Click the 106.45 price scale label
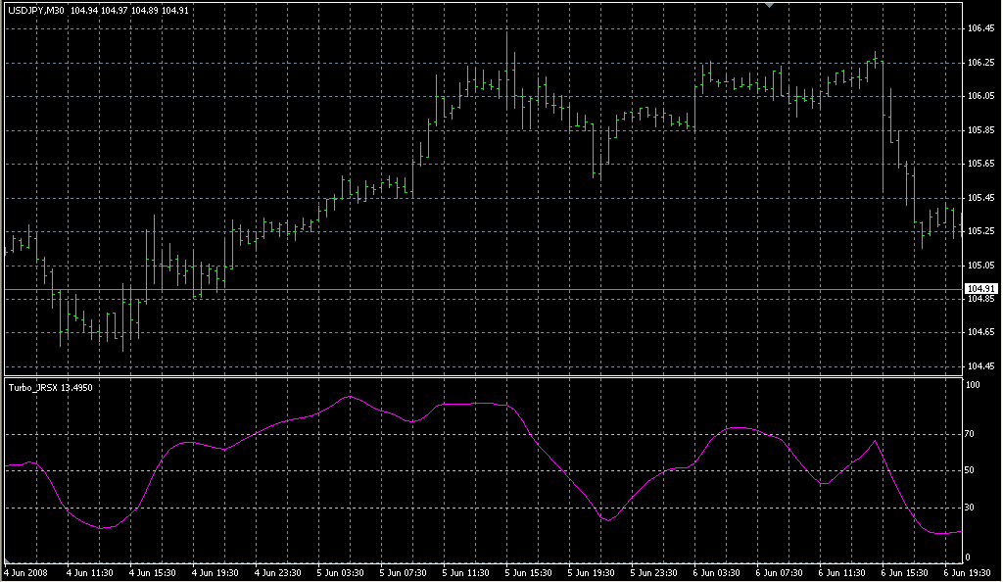This screenshot has width=1003, height=582. 980,29
